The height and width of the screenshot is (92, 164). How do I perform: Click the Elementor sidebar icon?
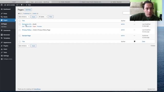click(x=2, y=35)
